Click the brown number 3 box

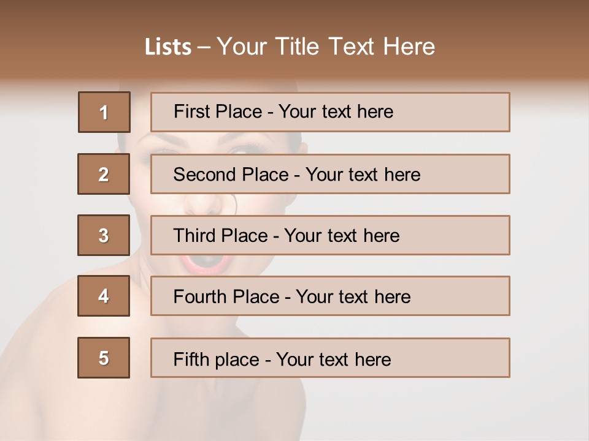104,235
